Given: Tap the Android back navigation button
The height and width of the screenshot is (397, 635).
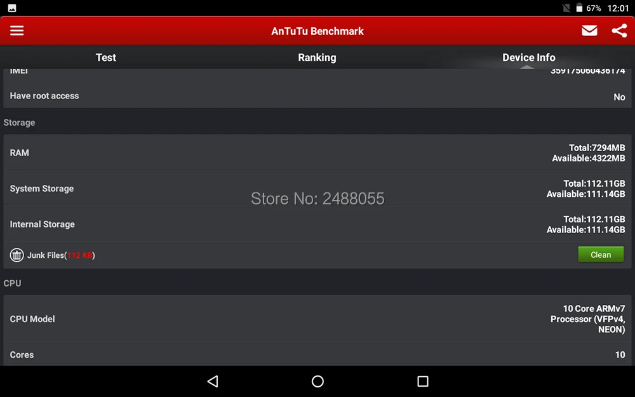Looking at the screenshot, I should (213, 381).
